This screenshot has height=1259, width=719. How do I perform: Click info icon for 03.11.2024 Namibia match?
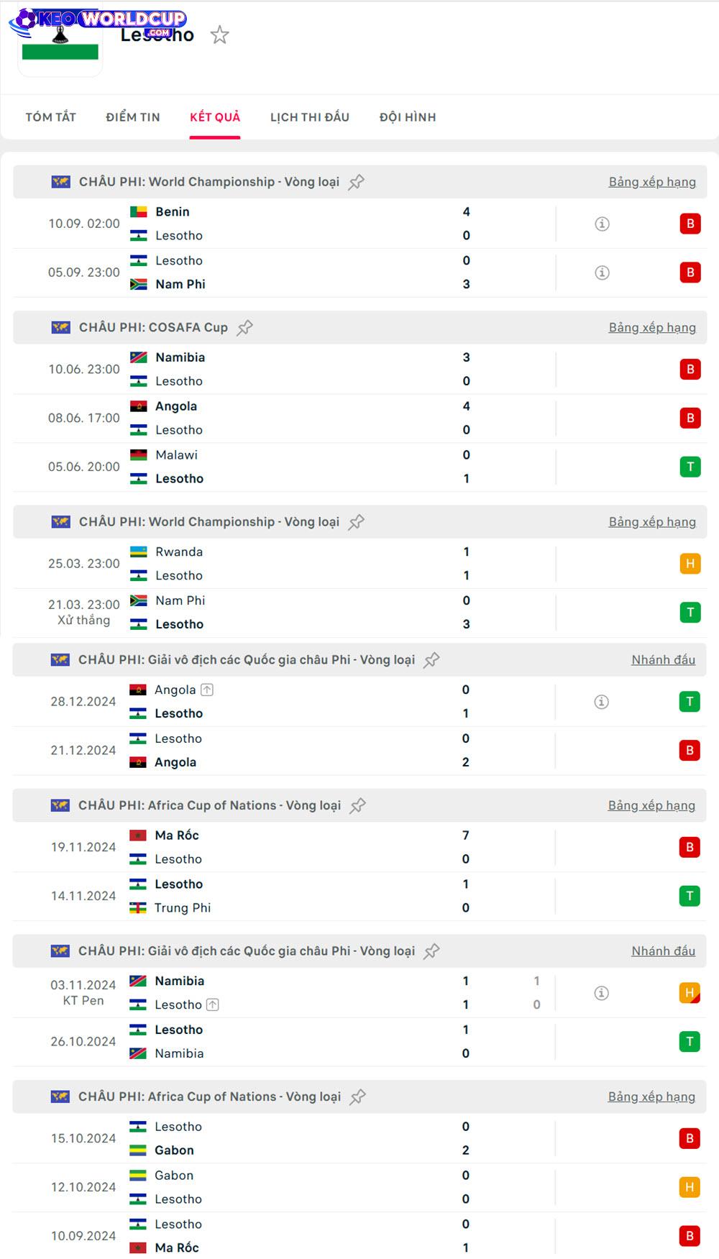point(602,993)
